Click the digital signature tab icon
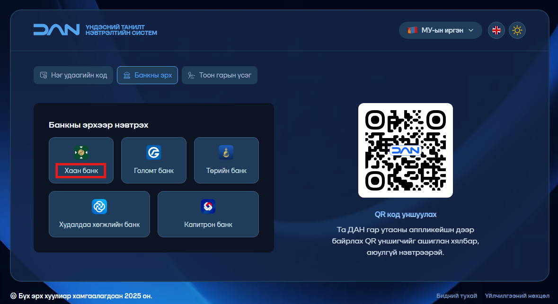The height and width of the screenshot is (304, 558). point(192,75)
